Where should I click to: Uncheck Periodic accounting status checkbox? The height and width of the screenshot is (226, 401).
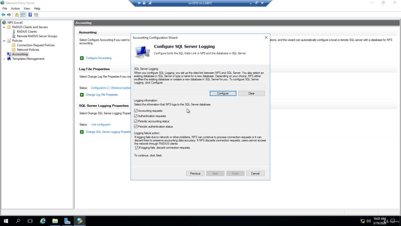[x=136, y=121]
